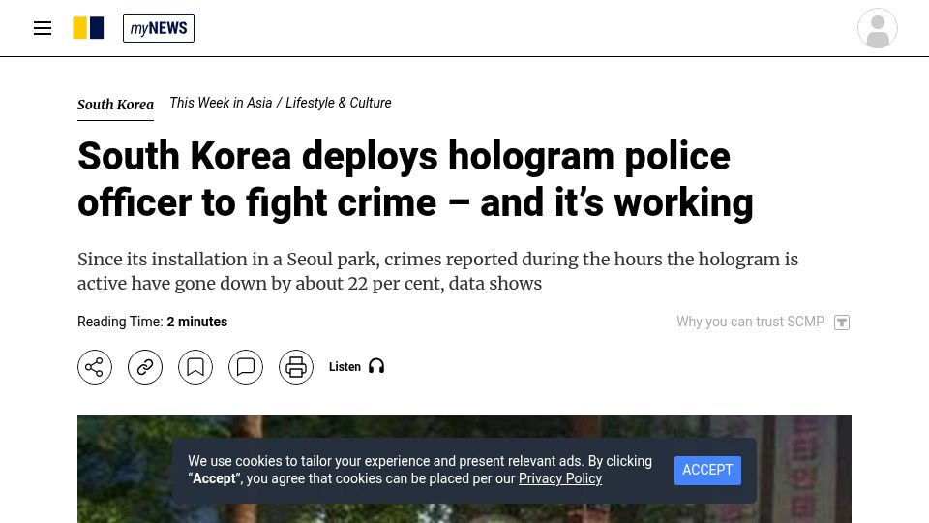Click the SCMP yellow-blue logo
Screen dimensions: 929x523
(x=88, y=28)
